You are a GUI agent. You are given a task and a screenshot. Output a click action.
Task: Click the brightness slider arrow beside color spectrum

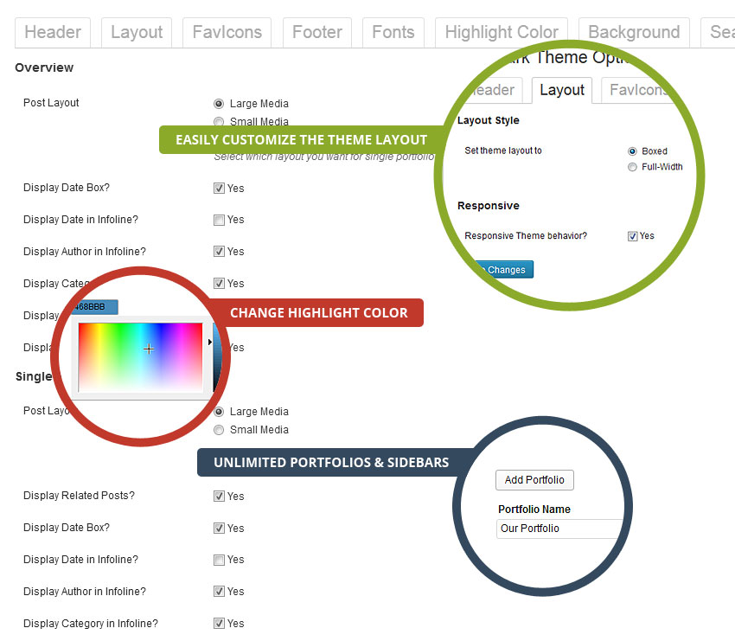tap(210, 343)
